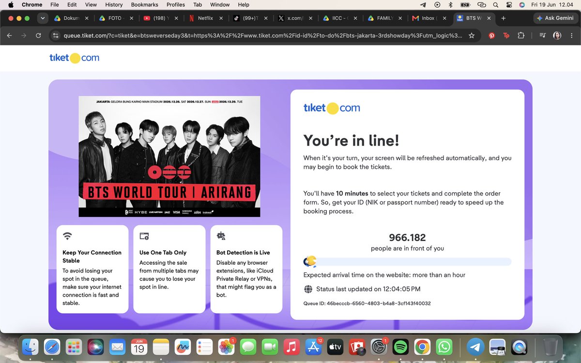The image size is (581, 363).
Task: Click 'Keep Your Connection Stable' heading
Action: [92, 257]
